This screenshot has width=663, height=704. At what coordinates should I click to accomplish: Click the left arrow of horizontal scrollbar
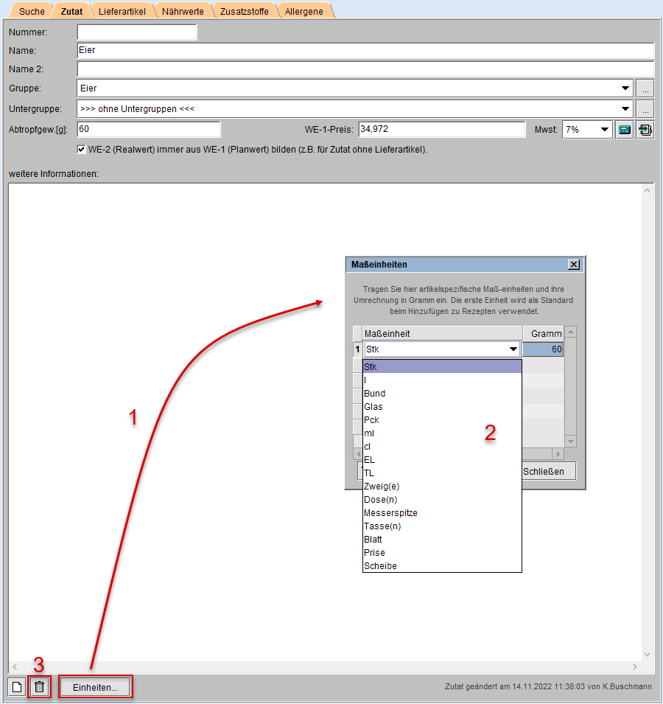15,666
